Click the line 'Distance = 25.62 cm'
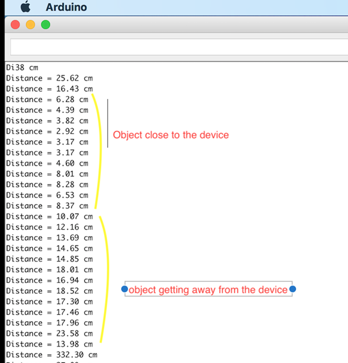348x363 pixels. [x=49, y=78]
